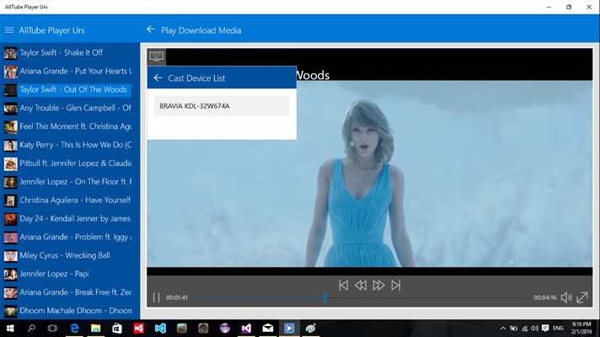
Task: Click Pitbull track thumbnail
Action: tap(11, 163)
